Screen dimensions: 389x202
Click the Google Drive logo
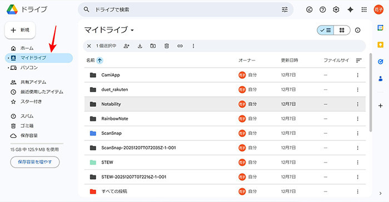(x=12, y=9)
